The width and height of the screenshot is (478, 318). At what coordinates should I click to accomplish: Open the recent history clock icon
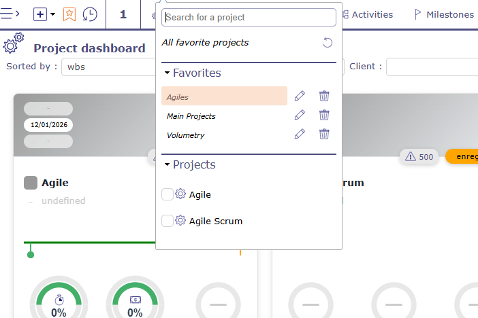89,14
